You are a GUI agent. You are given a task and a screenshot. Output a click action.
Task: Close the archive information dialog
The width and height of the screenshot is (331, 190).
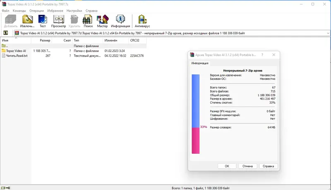pyautogui.click(x=274, y=55)
